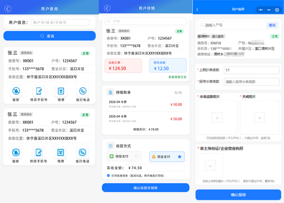
Task: Click the 上期抄表读数 field showing 17
Action: click(x=251, y=70)
